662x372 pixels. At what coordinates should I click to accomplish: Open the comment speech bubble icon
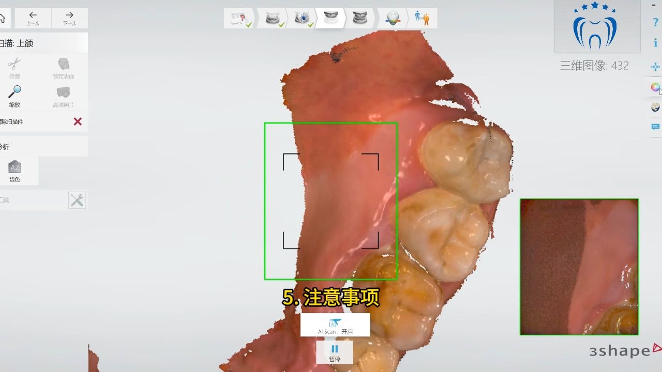(655, 127)
